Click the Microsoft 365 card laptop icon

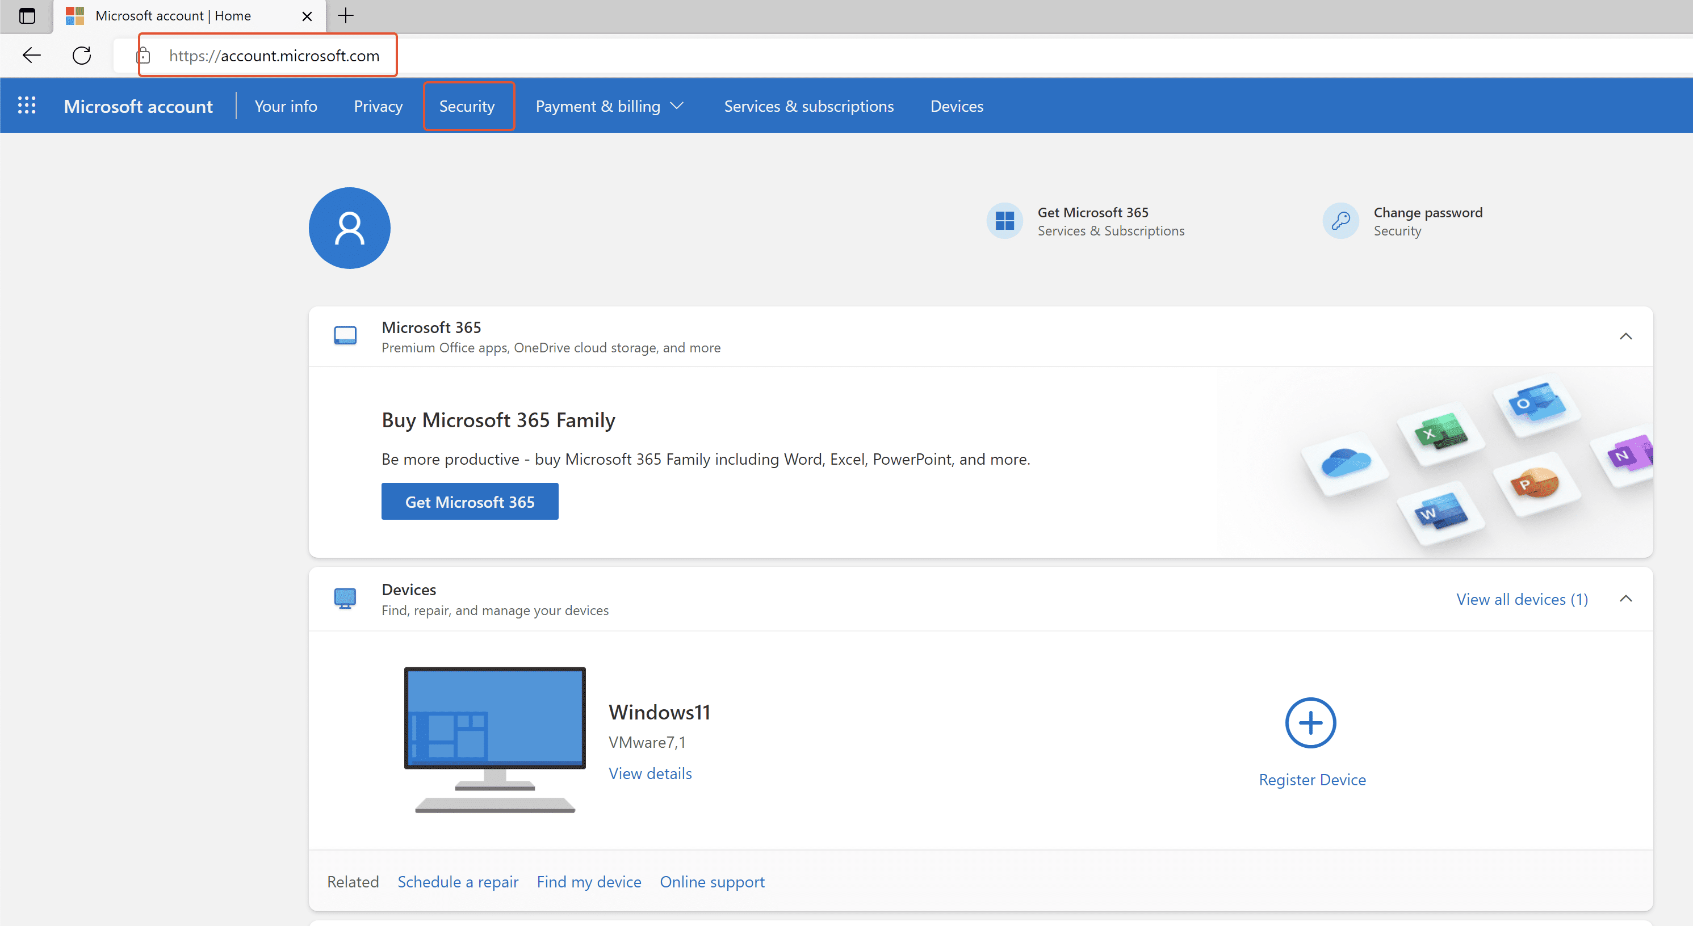(345, 335)
